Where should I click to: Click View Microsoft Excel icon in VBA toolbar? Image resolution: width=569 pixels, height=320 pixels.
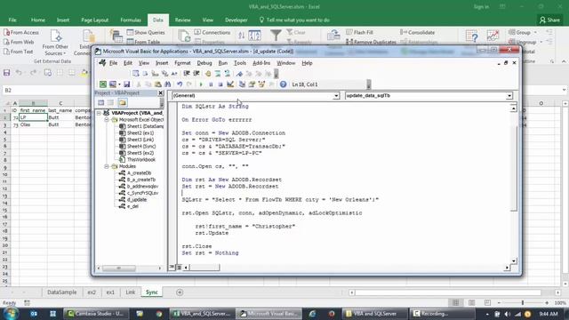click(x=103, y=84)
